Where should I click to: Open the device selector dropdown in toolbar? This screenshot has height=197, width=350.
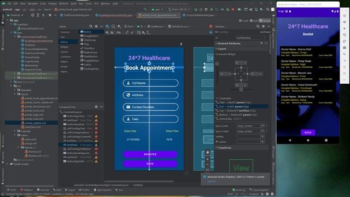click(179, 9)
